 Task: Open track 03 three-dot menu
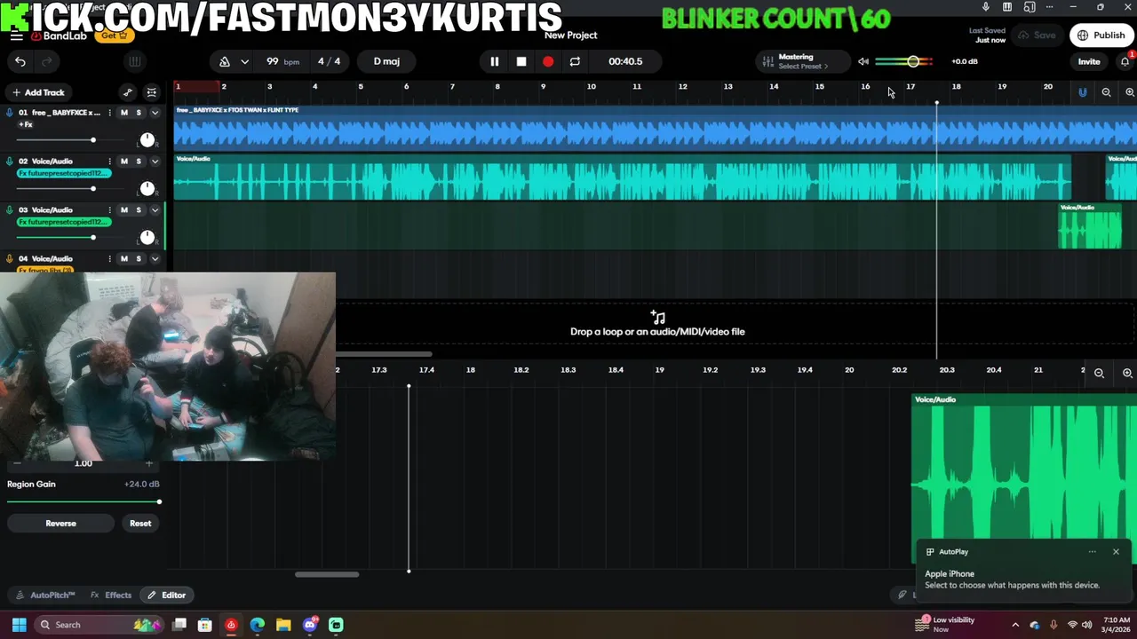109,210
